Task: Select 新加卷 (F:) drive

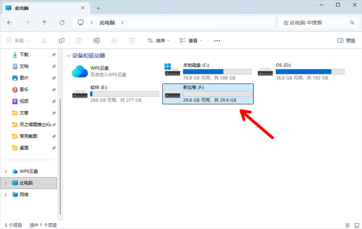Action: click(x=208, y=94)
